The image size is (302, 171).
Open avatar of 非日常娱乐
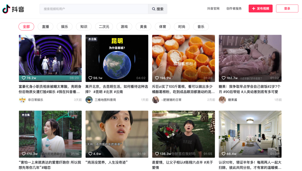[22, 100]
